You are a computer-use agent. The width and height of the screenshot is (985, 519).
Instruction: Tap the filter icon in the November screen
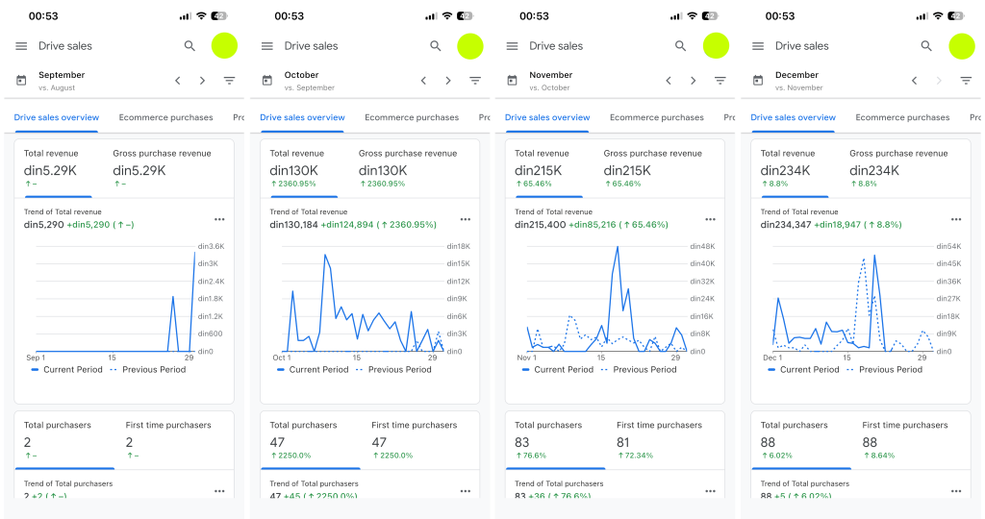pyautogui.click(x=720, y=81)
